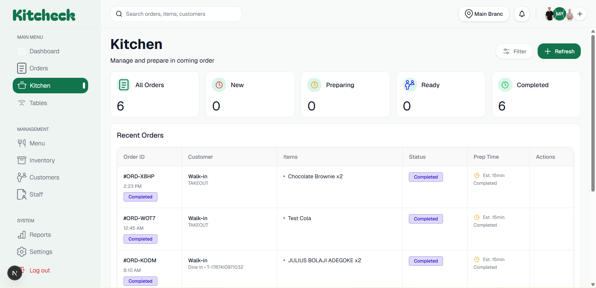Click the Settings gear icon
This screenshot has width=596, height=288.
coord(22,252)
